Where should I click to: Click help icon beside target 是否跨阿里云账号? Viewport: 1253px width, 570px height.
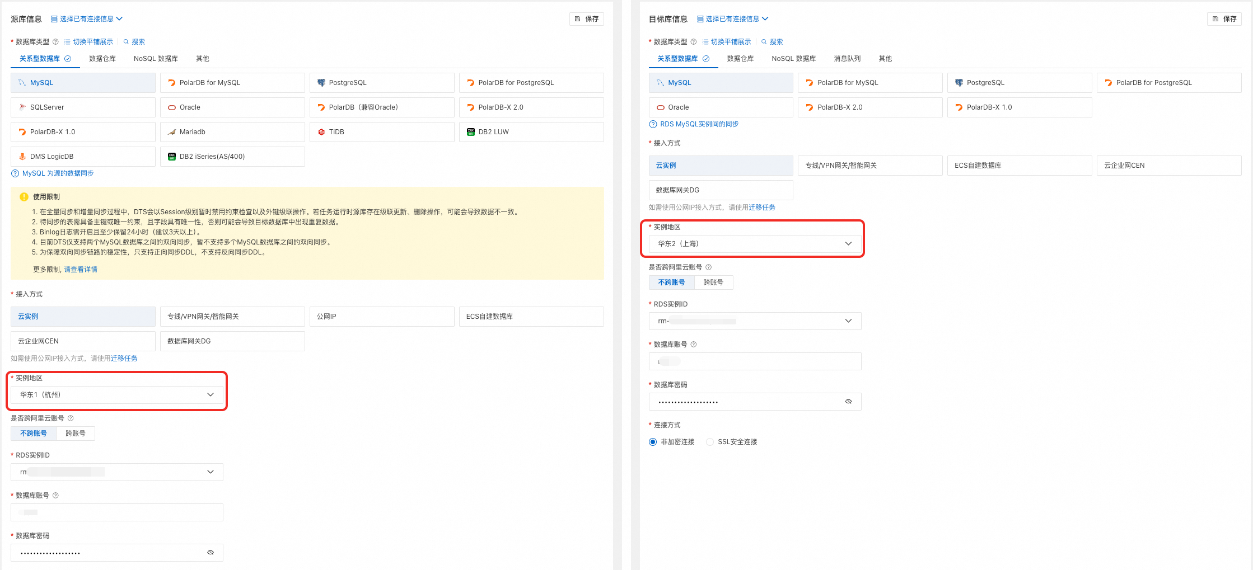pyautogui.click(x=708, y=267)
